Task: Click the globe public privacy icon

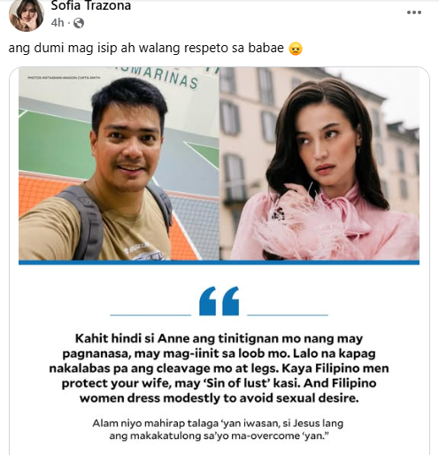Action: point(79,23)
